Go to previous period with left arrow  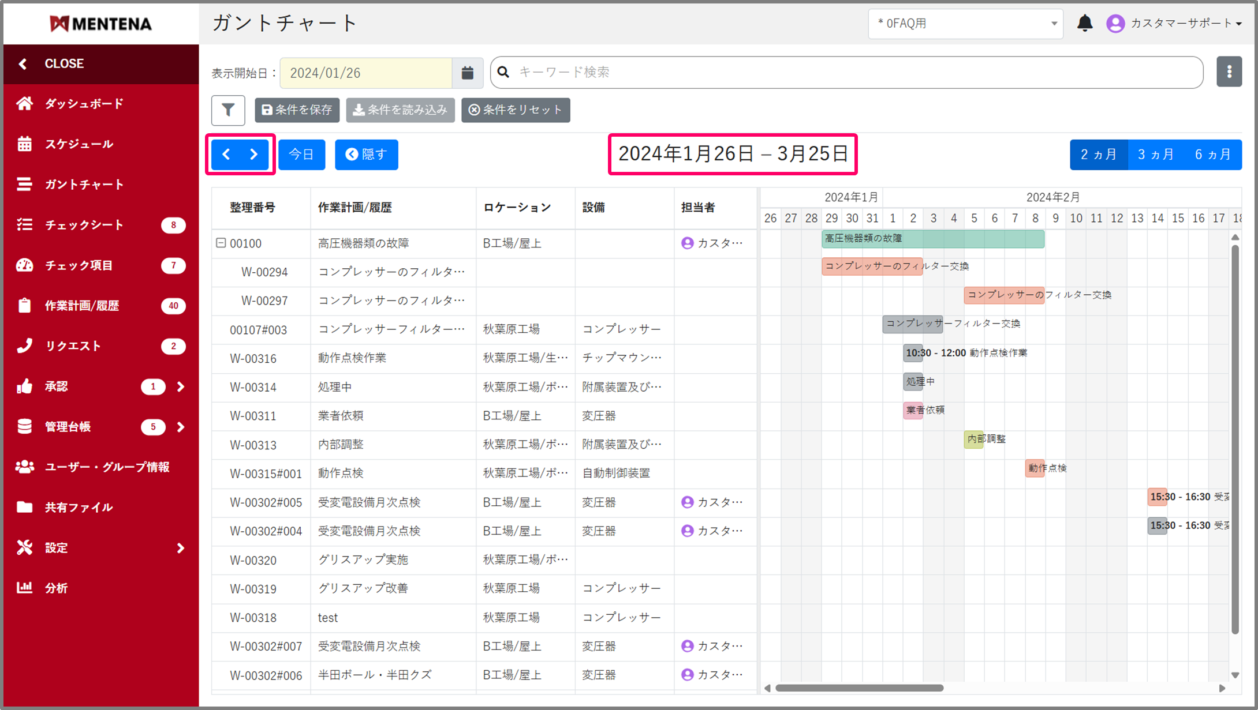(226, 155)
